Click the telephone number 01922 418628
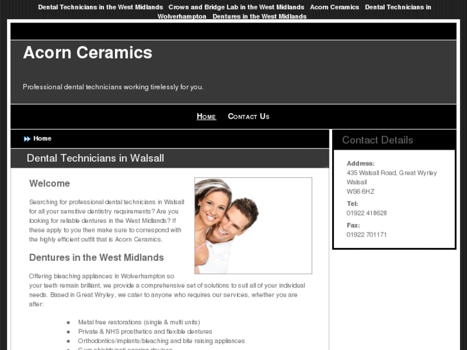 [367, 213]
